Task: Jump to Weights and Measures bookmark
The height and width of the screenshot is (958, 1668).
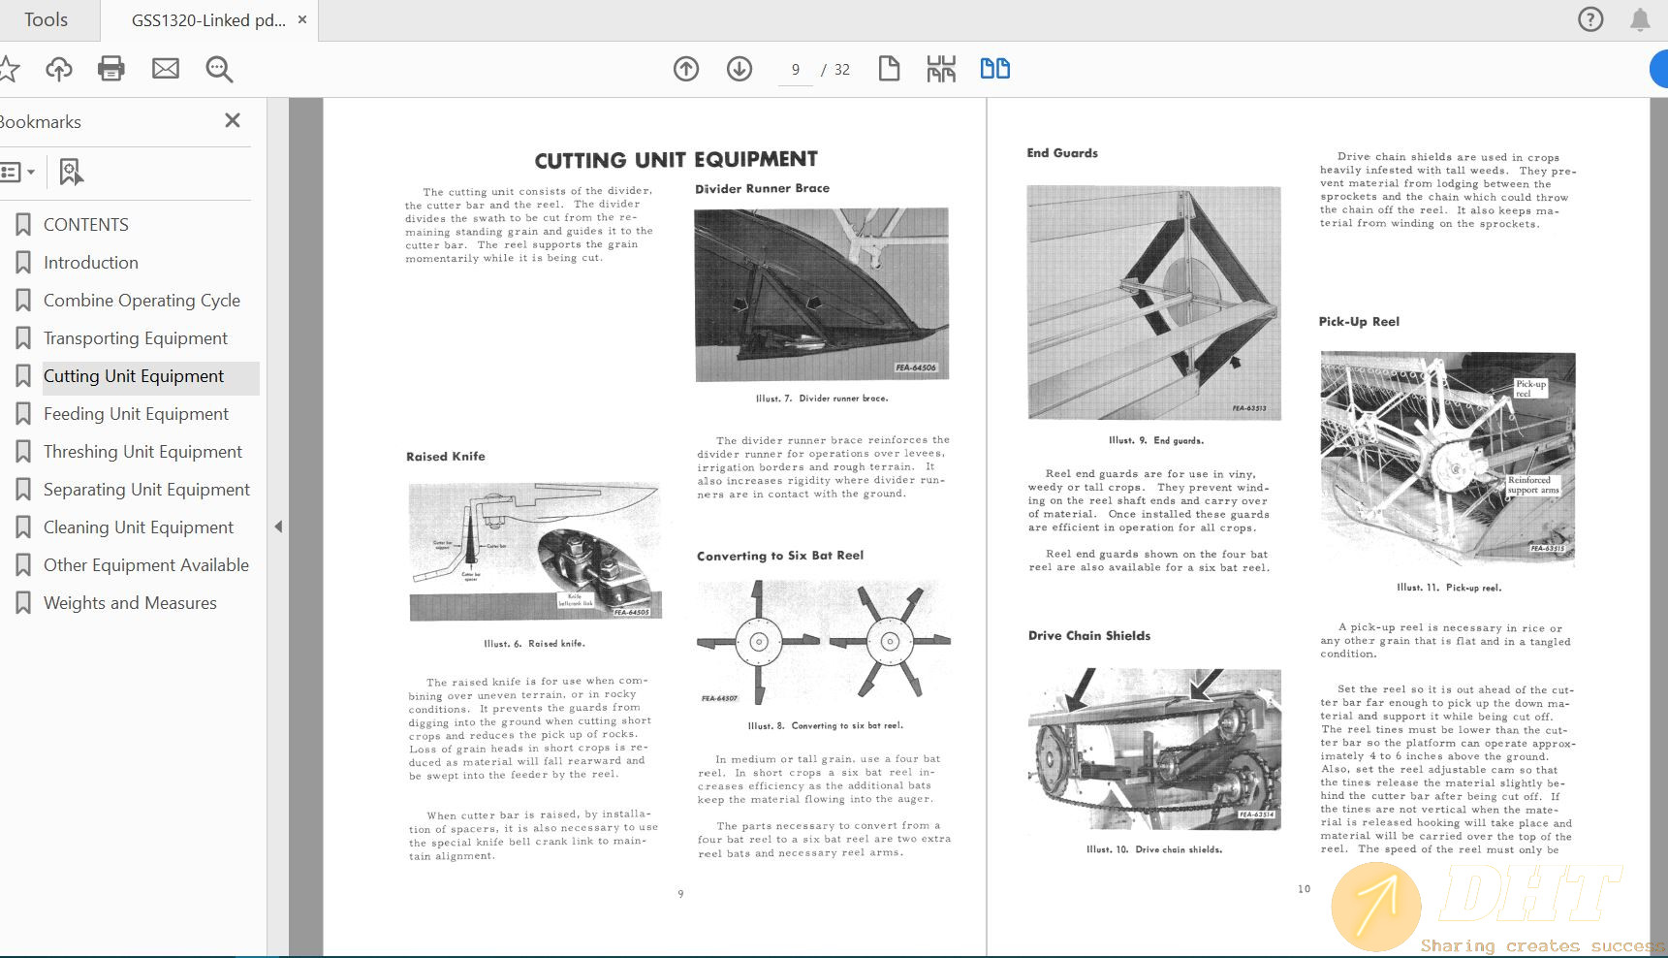Action: pyautogui.click(x=130, y=603)
